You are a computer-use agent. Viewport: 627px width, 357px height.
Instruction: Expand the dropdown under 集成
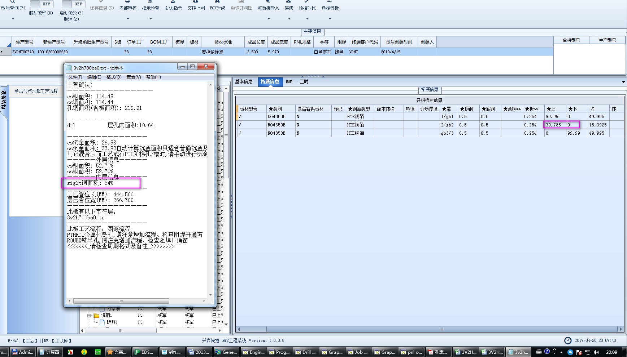coord(289,19)
